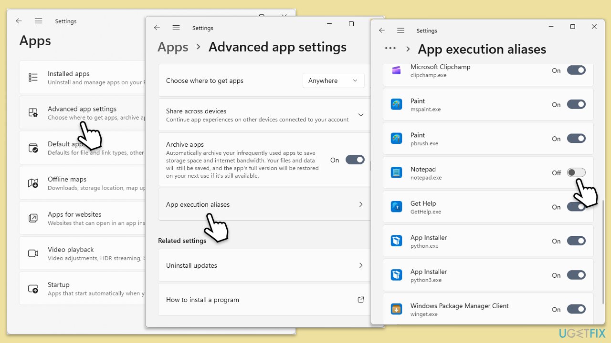Screen dimensions: 611x343
Task: Click Installed apps list icon
Action: coord(33,77)
